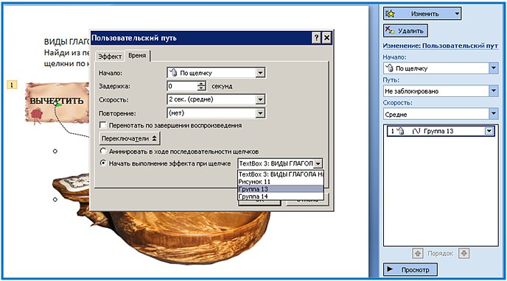Screen dimensions: 507x281
Task: Select Анимировать в ходе последовательности щелчков
Action: (103, 151)
